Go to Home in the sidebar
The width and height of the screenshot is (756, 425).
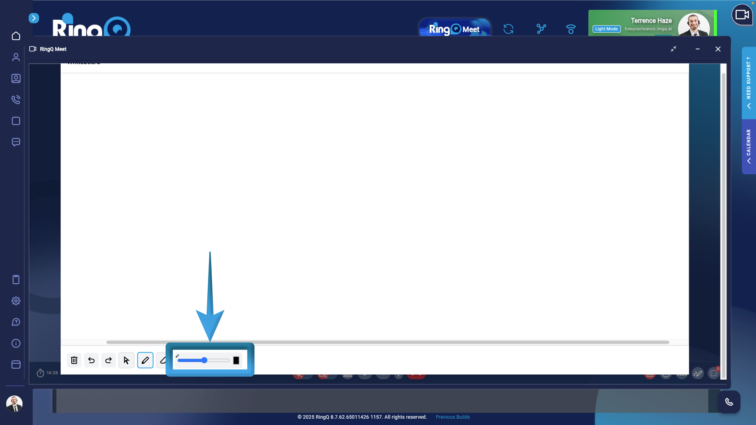click(x=16, y=36)
